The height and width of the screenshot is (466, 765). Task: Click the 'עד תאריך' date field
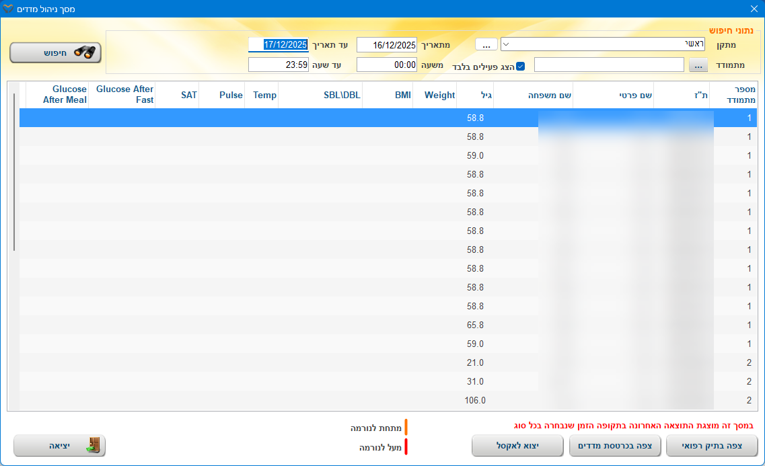pyautogui.click(x=279, y=45)
